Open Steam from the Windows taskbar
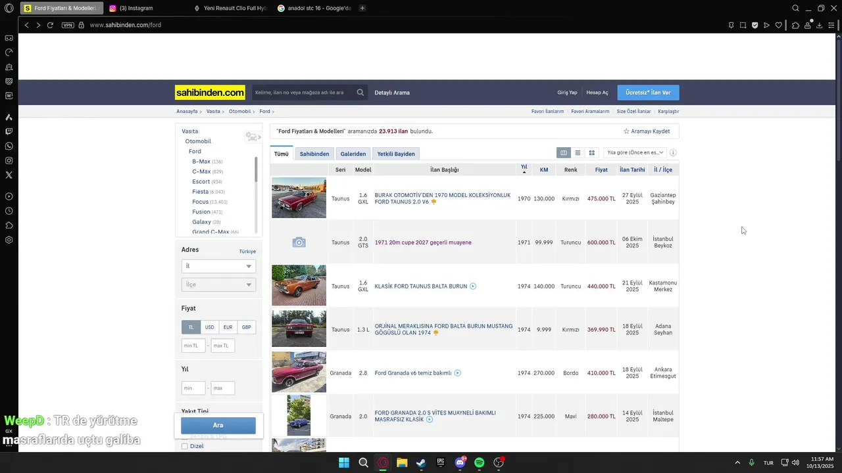Screen dimensions: 842x473 pos(421,462)
